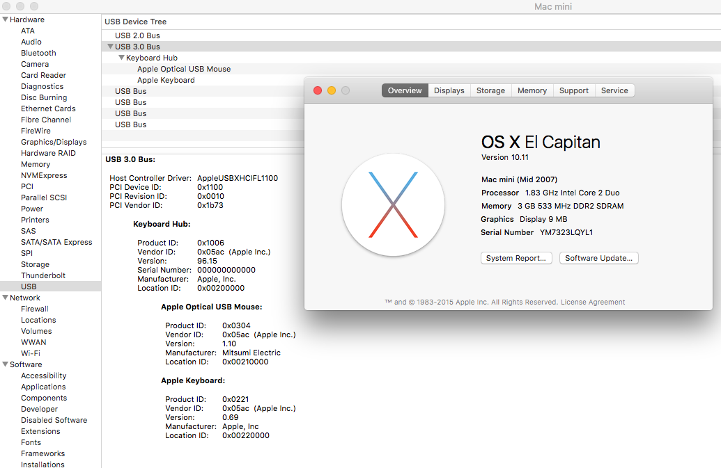Collapse the Network section triangle
The width and height of the screenshot is (721, 468).
coord(6,298)
